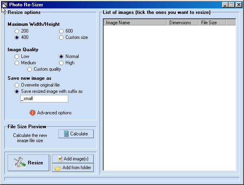Choose the Custom quality option

[30, 69]
